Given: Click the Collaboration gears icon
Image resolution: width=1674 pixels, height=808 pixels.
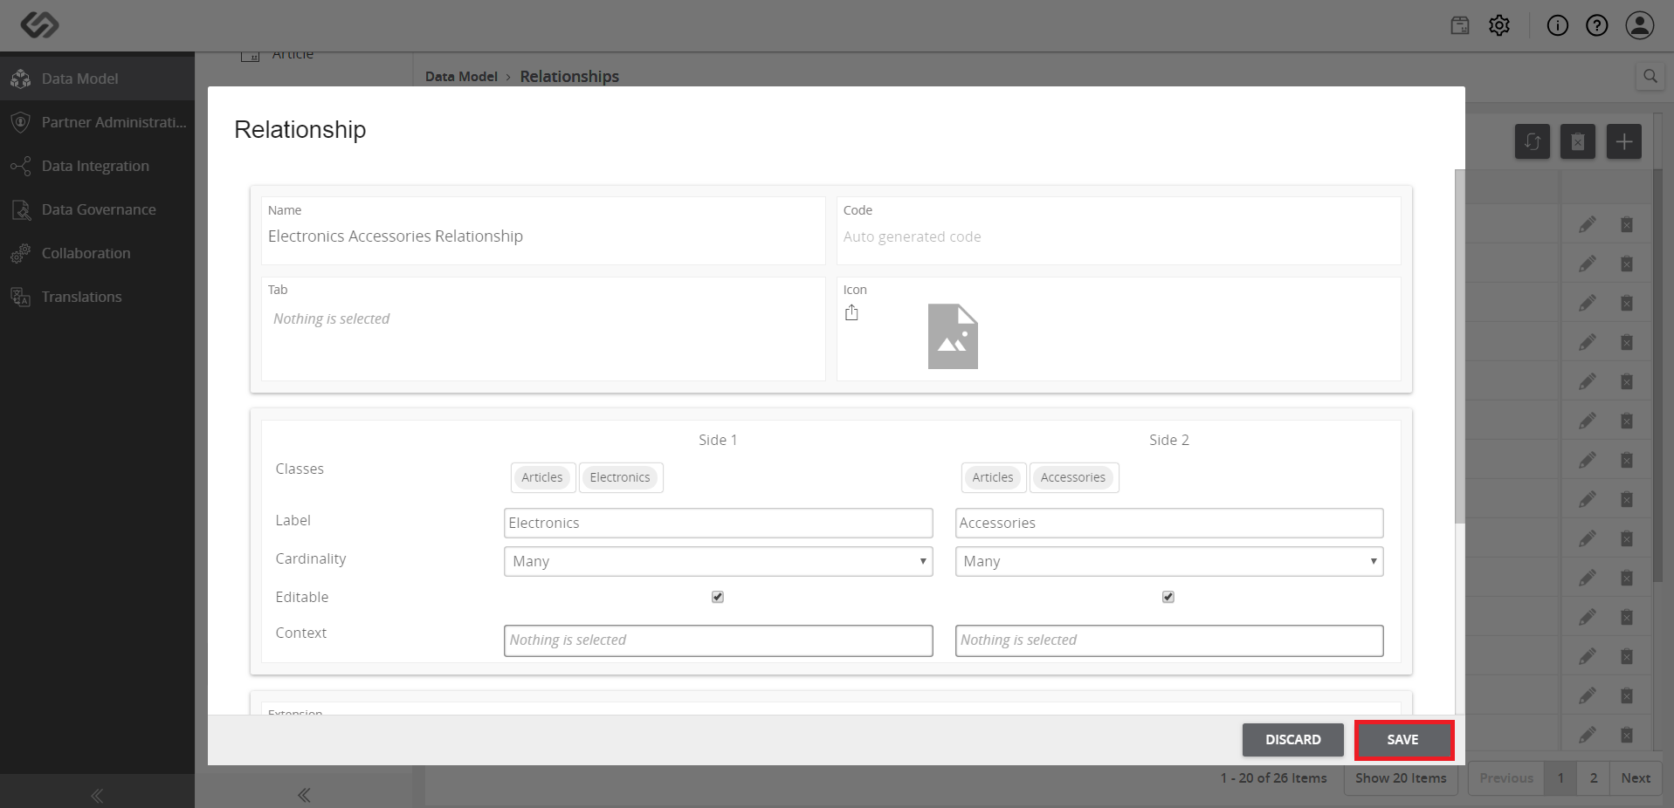Looking at the screenshot, I should 21,253.
